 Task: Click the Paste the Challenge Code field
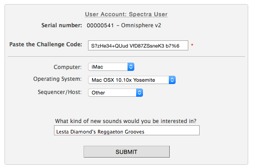click(138, 45)
